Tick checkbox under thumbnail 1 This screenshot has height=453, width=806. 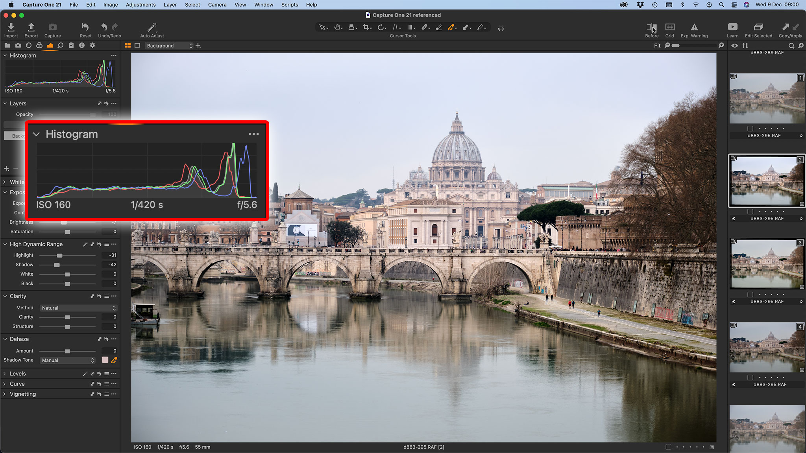click(750, 129)
